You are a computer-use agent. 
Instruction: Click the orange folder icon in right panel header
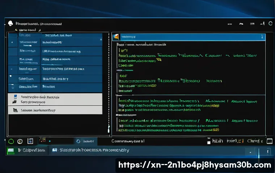[x=116, y=36]
